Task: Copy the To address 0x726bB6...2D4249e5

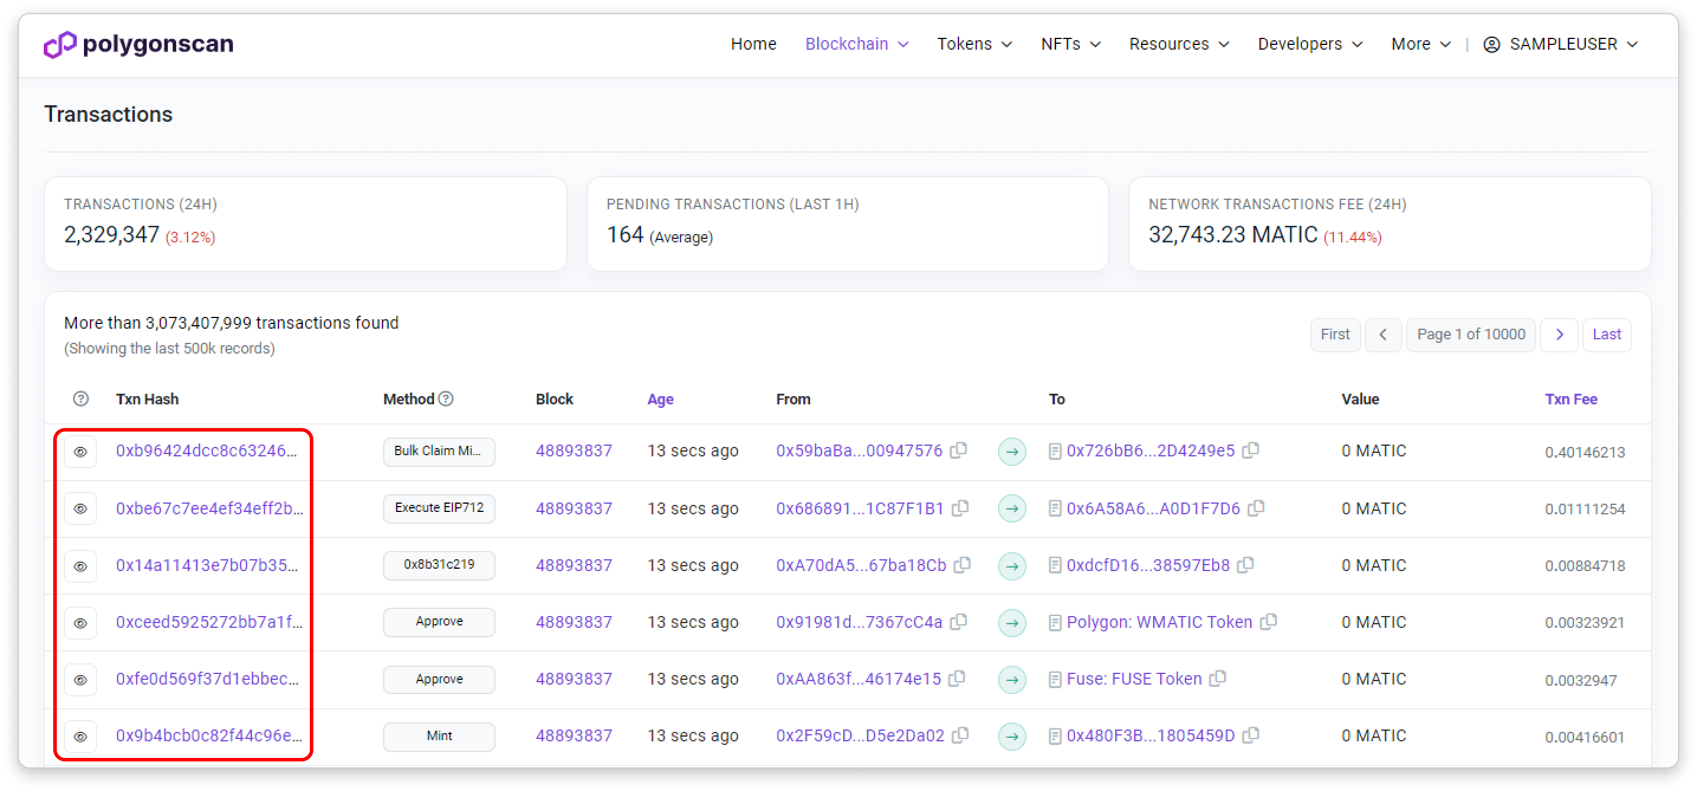Action: [1251, 450]
